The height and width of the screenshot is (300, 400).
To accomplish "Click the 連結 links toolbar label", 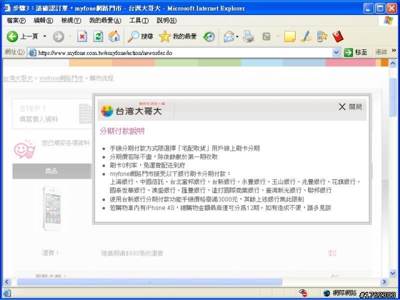I will (x=381, y=52).
